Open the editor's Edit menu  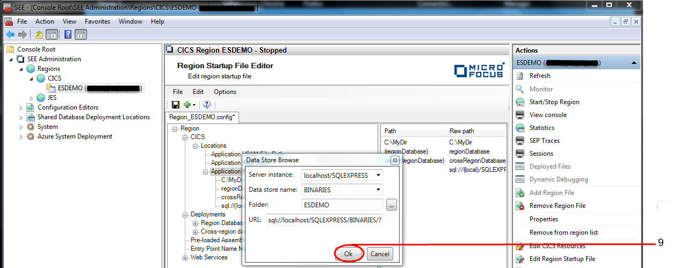pyautogui.click(x=198, y=92)
